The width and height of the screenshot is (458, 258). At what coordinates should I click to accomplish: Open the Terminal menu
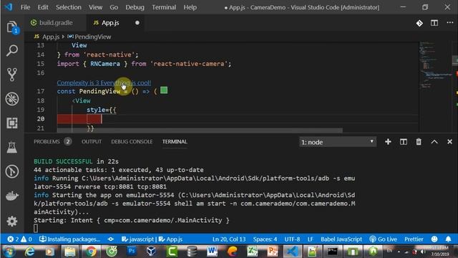(x=164, y=7)
